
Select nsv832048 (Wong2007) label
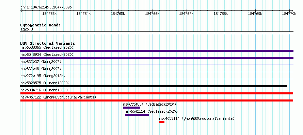tap(41, 69)
